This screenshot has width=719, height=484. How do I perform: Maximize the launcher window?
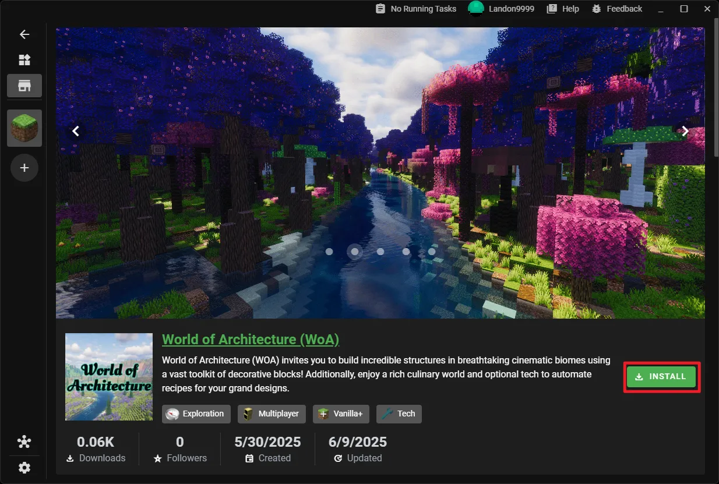(684, 9)
